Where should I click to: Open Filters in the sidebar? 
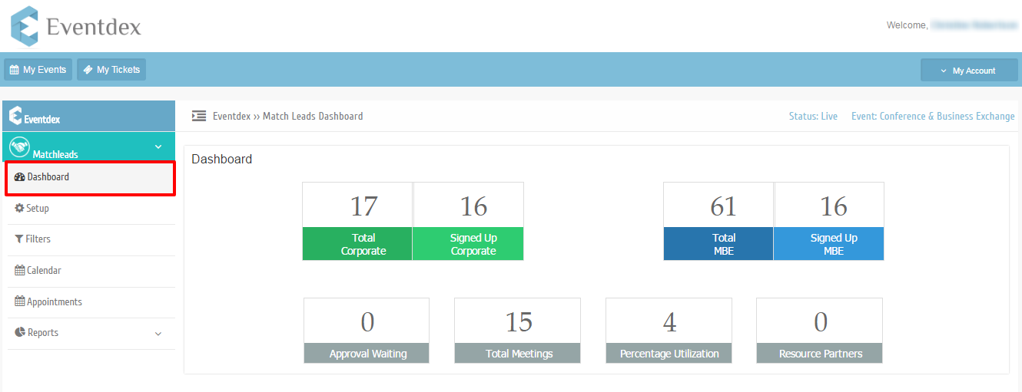[91, 239]
